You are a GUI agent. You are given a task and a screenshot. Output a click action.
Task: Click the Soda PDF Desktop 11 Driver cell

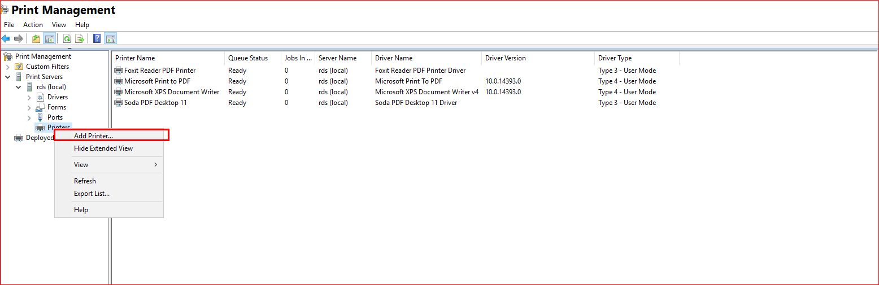(416, 103)
